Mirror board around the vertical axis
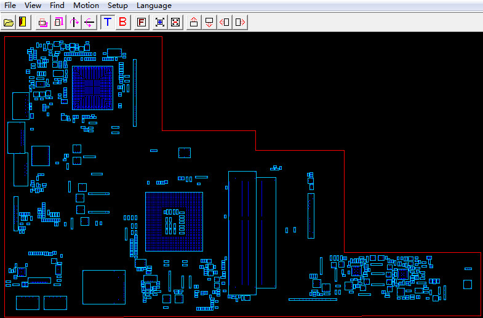Screen dimensions: 483x318 (74, 22)
